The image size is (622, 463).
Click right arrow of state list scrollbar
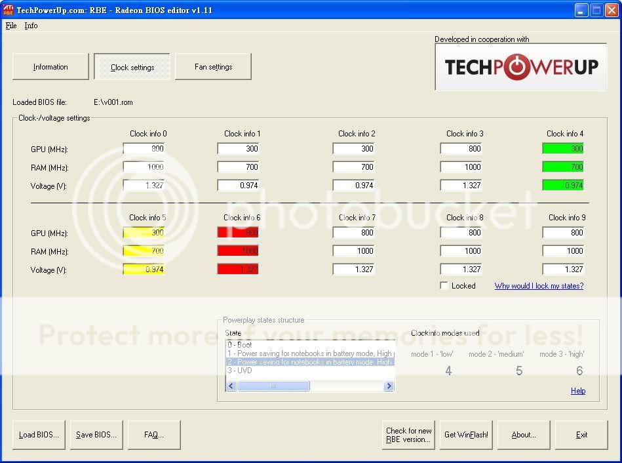pyautogui.click(x=389, y=386)
